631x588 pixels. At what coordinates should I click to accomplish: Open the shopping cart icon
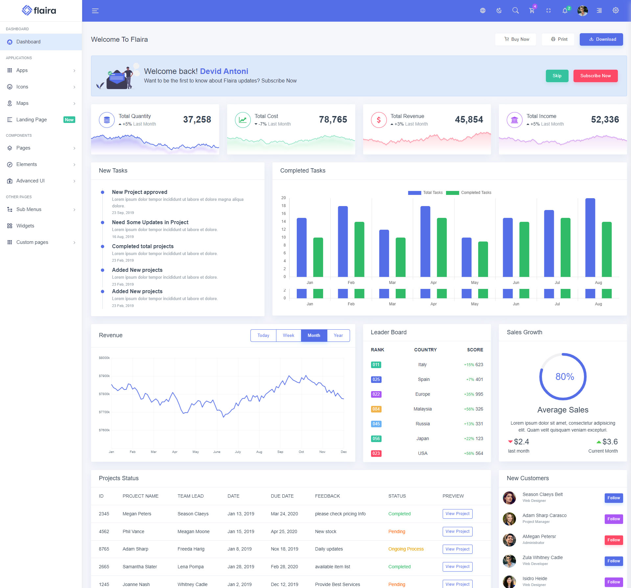click(532, 11)
